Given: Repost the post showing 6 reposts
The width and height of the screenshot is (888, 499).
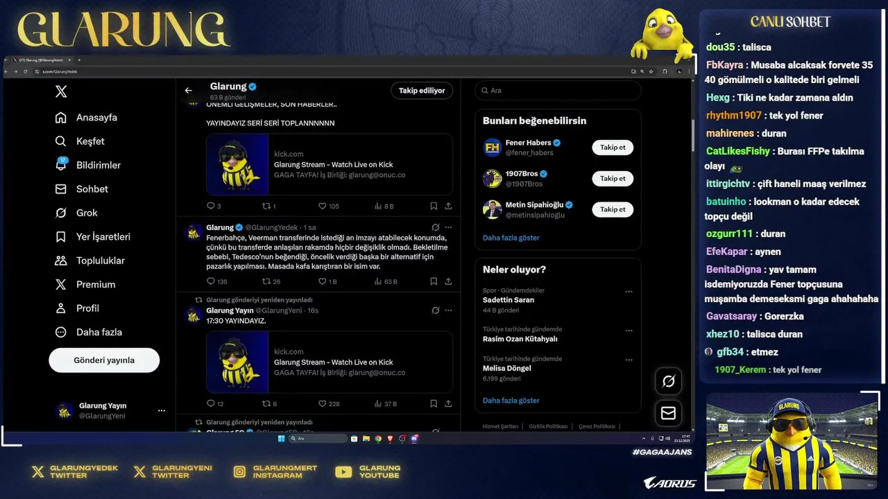Looking at the screenshot, I should pyautogui.click(x=269, y=403).
